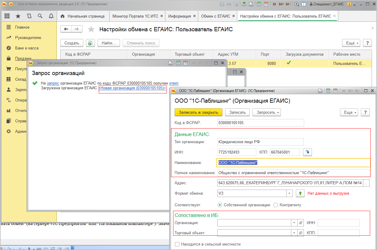Open the search magnifier in top panel
Image resolution: width=377 pixels, height=250 pixels.
[x=40, y=16]
